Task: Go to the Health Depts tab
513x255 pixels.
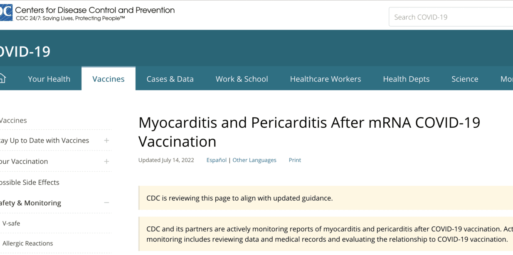Action: [x=406, y=79]
